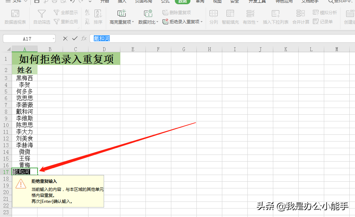Select the cell containing 李赫海
This screenshot has height=217, width=355.
point(25,145)
